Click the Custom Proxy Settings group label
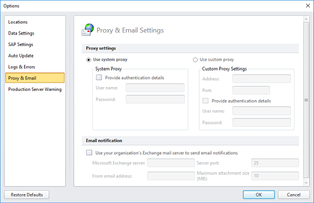Screen dimensions: 314x203 [x=225, y=69]
